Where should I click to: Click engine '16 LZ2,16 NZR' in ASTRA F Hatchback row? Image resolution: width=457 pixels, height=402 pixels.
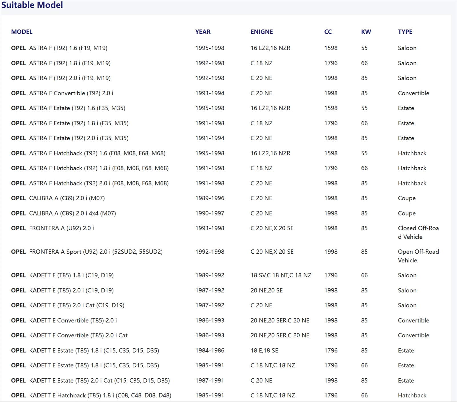(270, 153)
